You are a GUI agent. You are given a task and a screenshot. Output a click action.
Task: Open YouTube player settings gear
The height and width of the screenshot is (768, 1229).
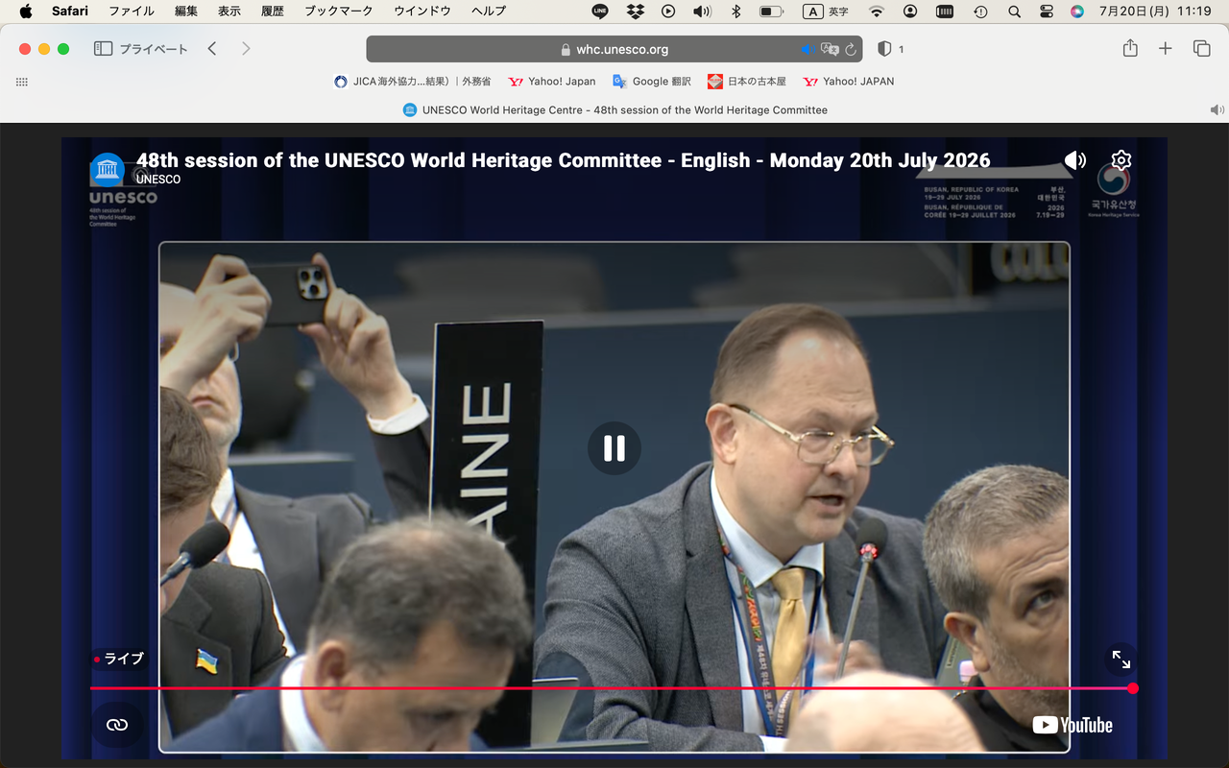pos(1121,160)
